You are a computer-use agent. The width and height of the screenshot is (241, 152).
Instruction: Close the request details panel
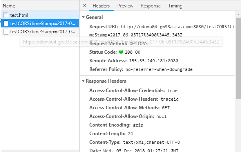pos(85,6)
